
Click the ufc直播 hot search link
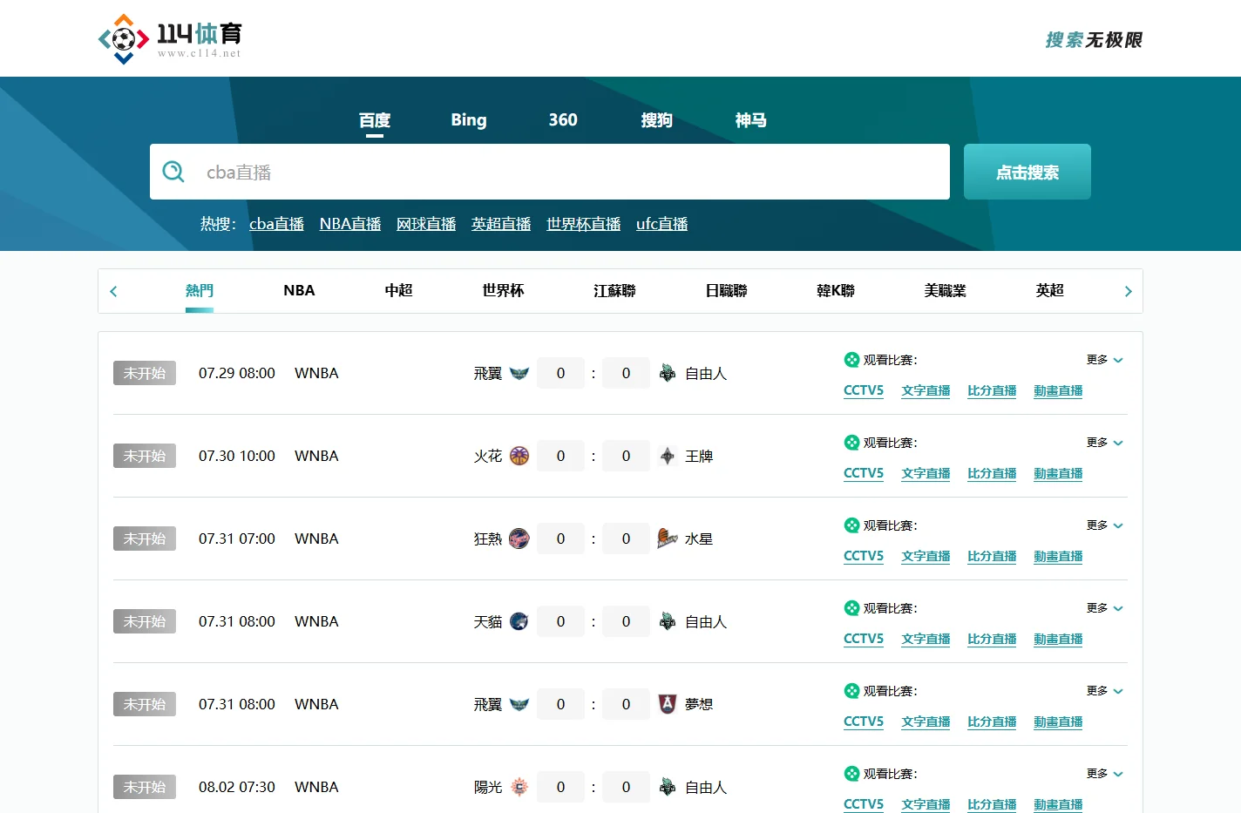[661, 224]
